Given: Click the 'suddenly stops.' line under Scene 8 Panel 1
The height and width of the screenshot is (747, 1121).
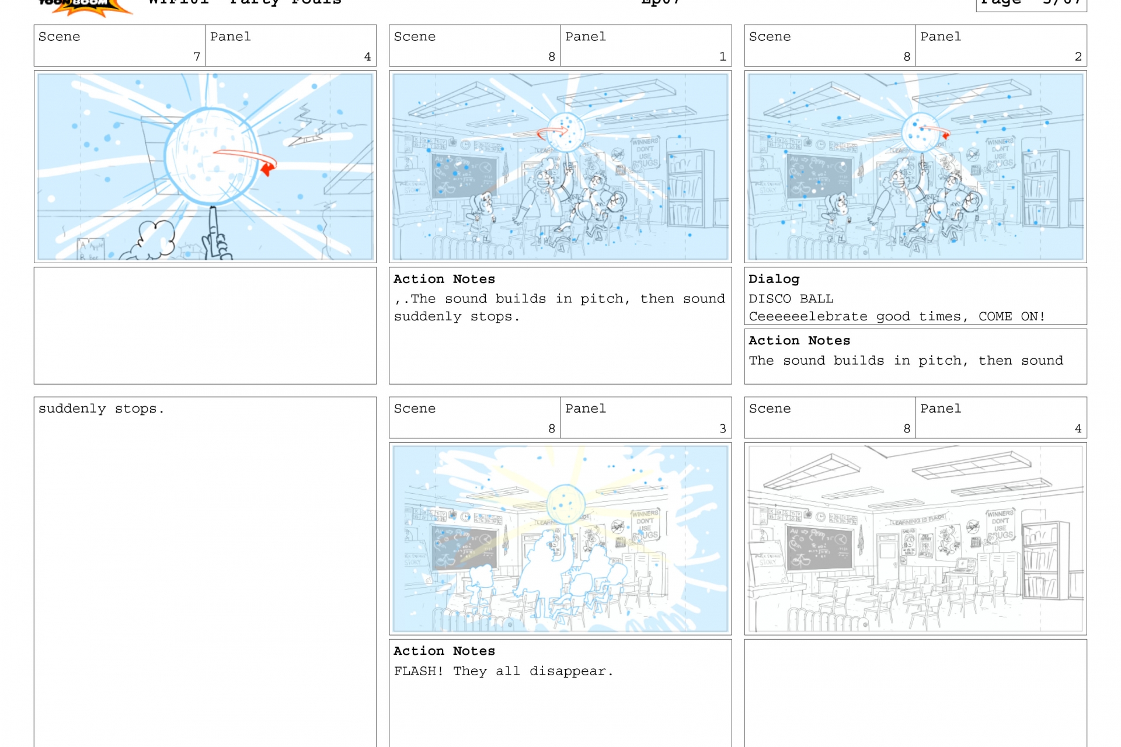Looking at the screenshot, I should [457, 316].
